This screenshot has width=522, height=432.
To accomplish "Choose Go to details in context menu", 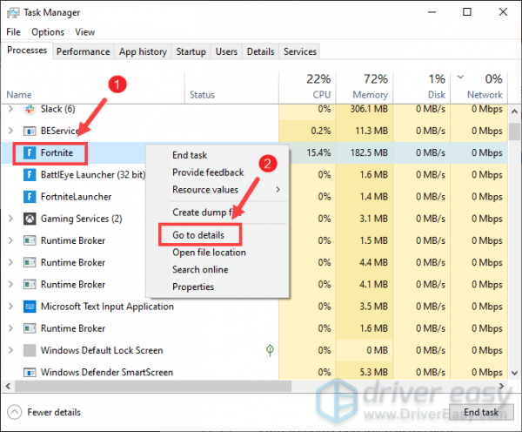I will pos(197,234).
